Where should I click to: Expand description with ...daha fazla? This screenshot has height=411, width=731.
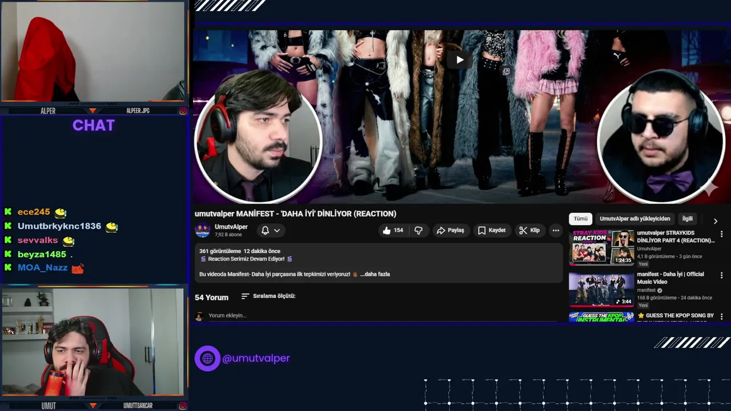(x=375, y=274)
